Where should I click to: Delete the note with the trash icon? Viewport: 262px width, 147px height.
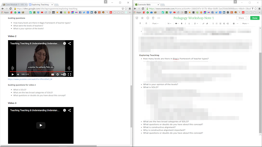(153, 18)
